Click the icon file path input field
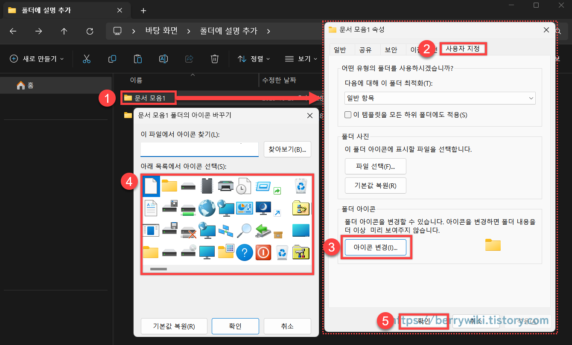 pos(199,149)
